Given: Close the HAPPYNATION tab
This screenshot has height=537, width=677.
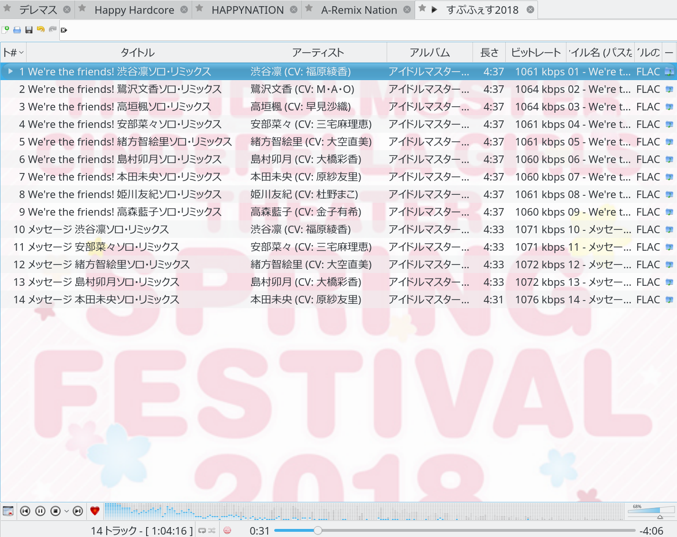Looking at the screenshot, I should point(294,10).
